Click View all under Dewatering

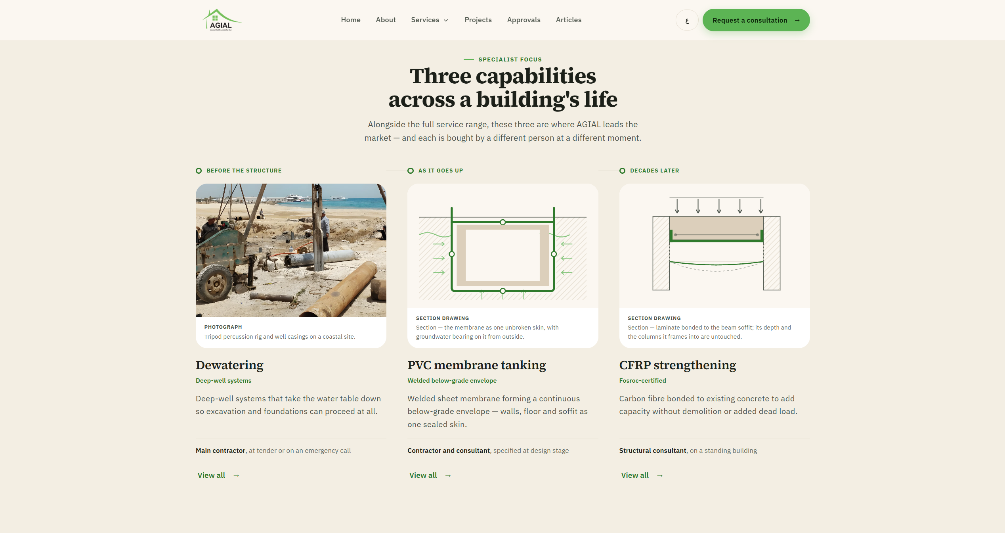click(218, 475)
